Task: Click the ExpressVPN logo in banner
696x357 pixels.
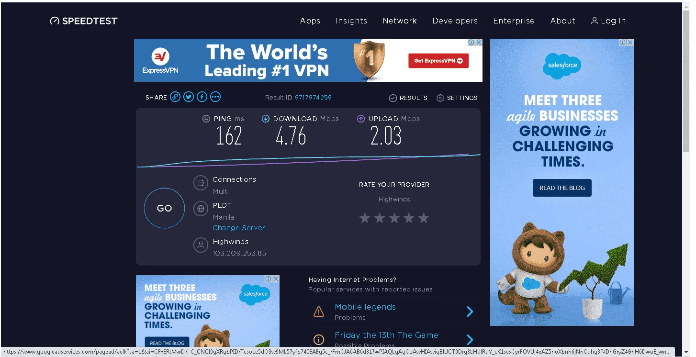Action: click(160, 62)
